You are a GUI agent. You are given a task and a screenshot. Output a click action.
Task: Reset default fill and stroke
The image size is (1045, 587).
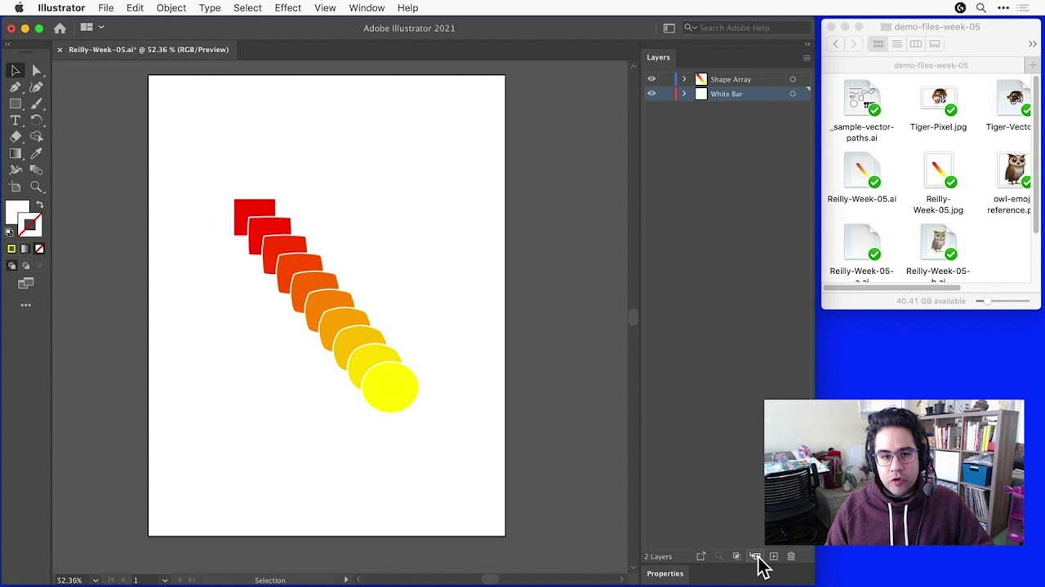tap(10, 232)
